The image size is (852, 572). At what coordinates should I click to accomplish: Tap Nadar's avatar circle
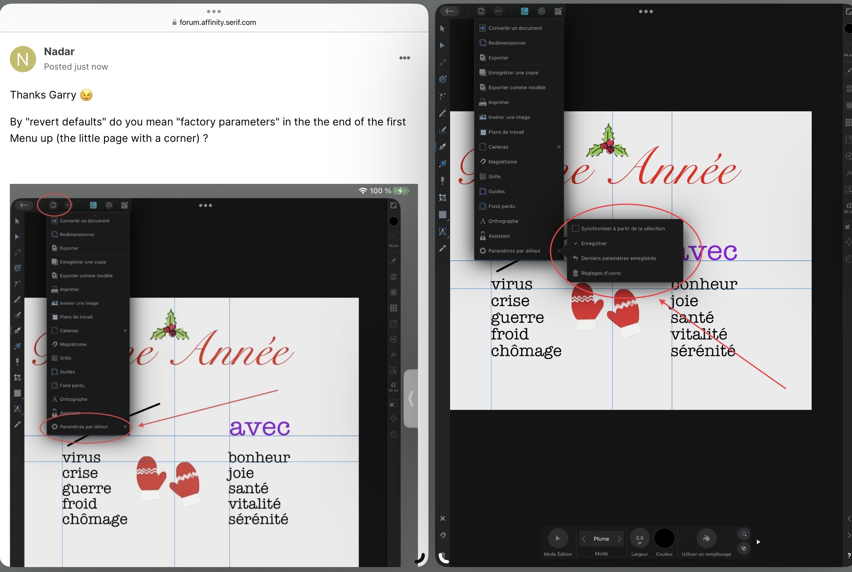click(23, 59)
